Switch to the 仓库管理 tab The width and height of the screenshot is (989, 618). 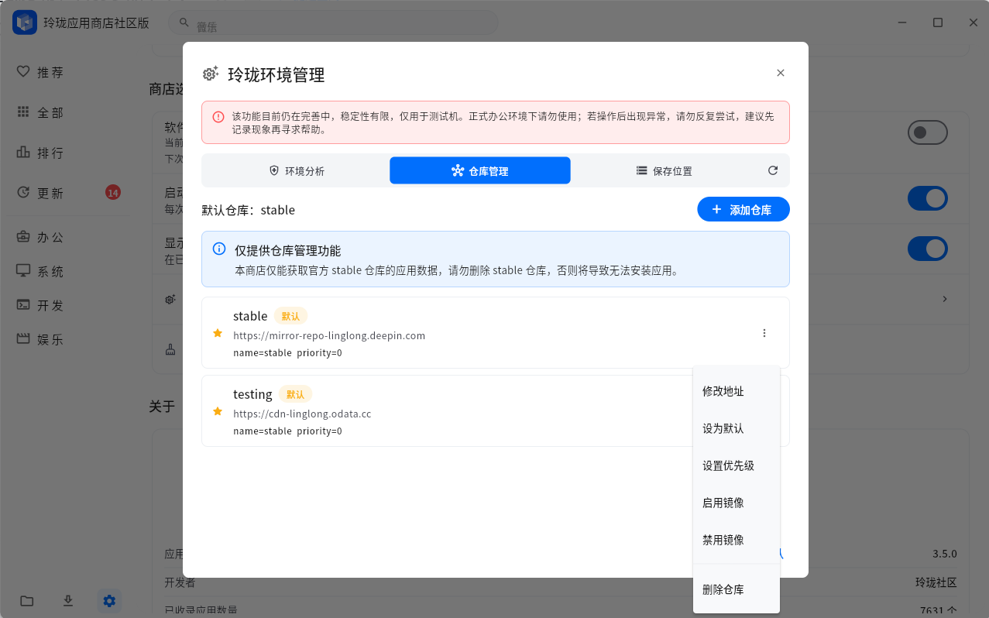(x=480, y=170)
